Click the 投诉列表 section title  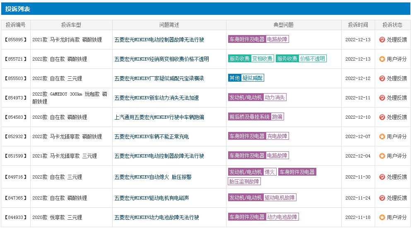(18, 9)
